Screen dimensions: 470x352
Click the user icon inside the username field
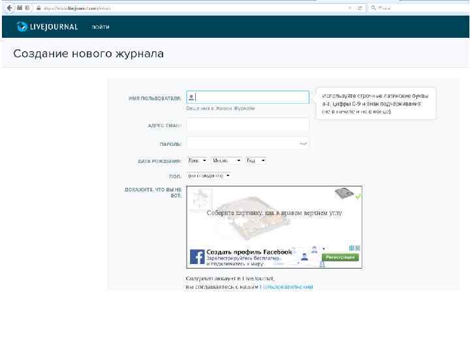(191, 97)
